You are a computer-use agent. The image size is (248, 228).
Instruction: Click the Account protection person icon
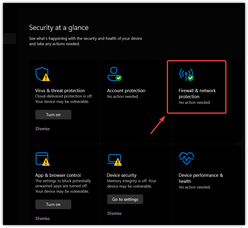tap(114, 74)
